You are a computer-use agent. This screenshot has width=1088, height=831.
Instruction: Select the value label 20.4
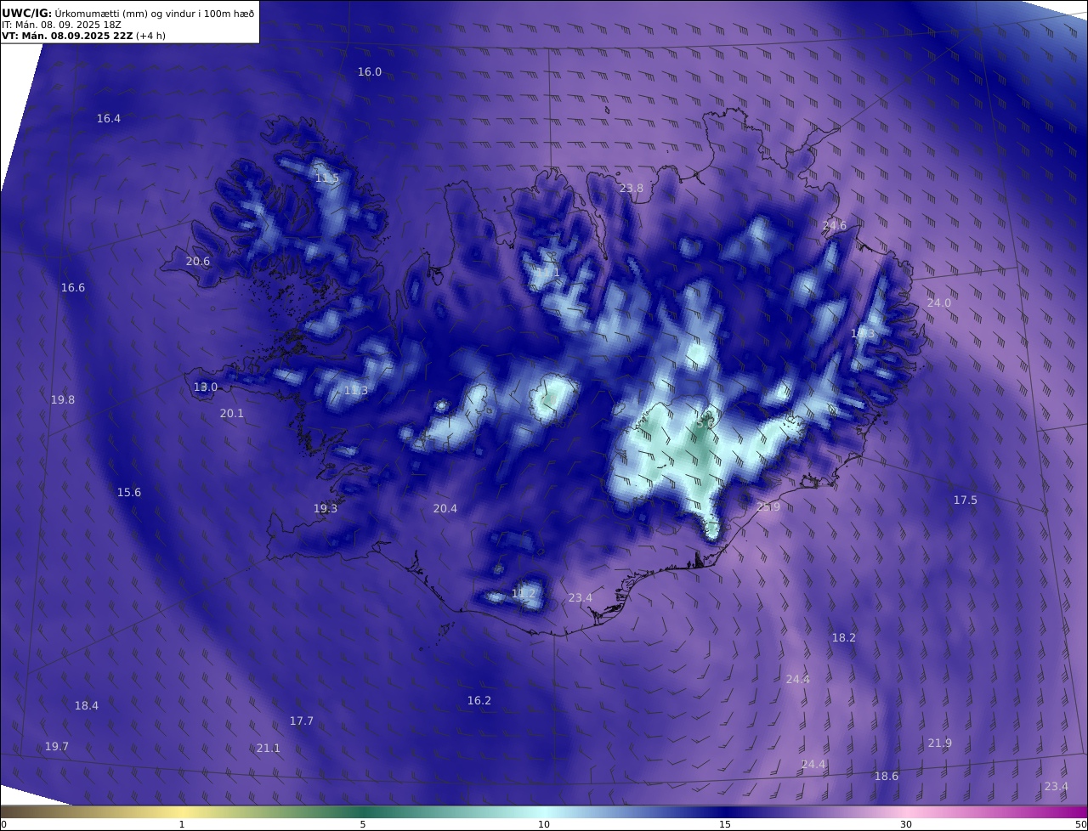click(445, 509)
